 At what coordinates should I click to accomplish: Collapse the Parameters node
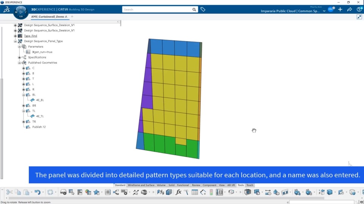[x=19, y=46]
